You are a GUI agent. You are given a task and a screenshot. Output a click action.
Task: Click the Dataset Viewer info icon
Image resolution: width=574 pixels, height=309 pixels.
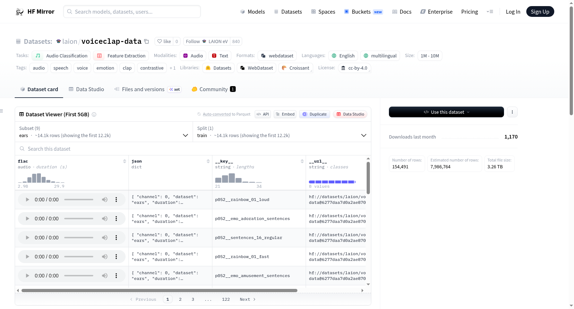[94, 114]
